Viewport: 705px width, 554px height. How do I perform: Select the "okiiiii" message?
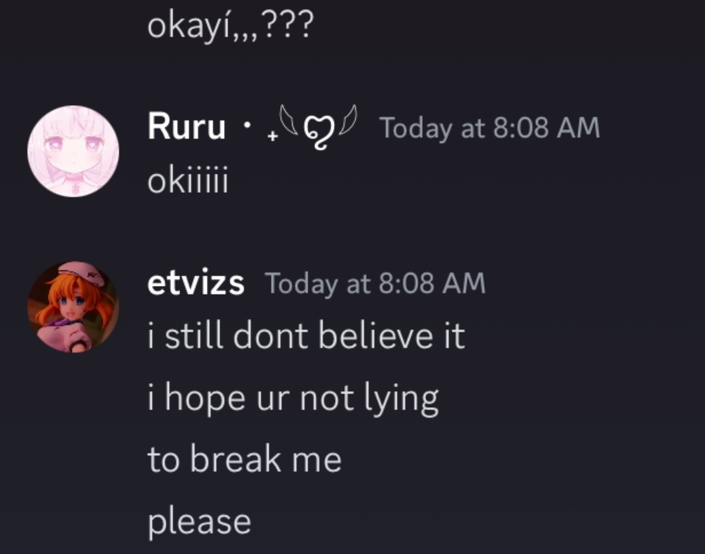pos(188,180)
